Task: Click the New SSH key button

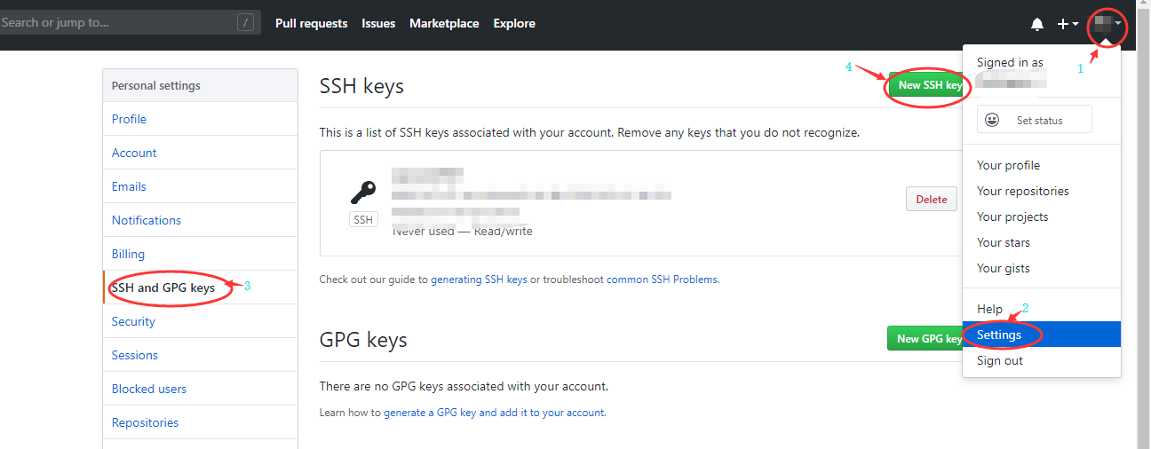Action: [x=927, y=85]
